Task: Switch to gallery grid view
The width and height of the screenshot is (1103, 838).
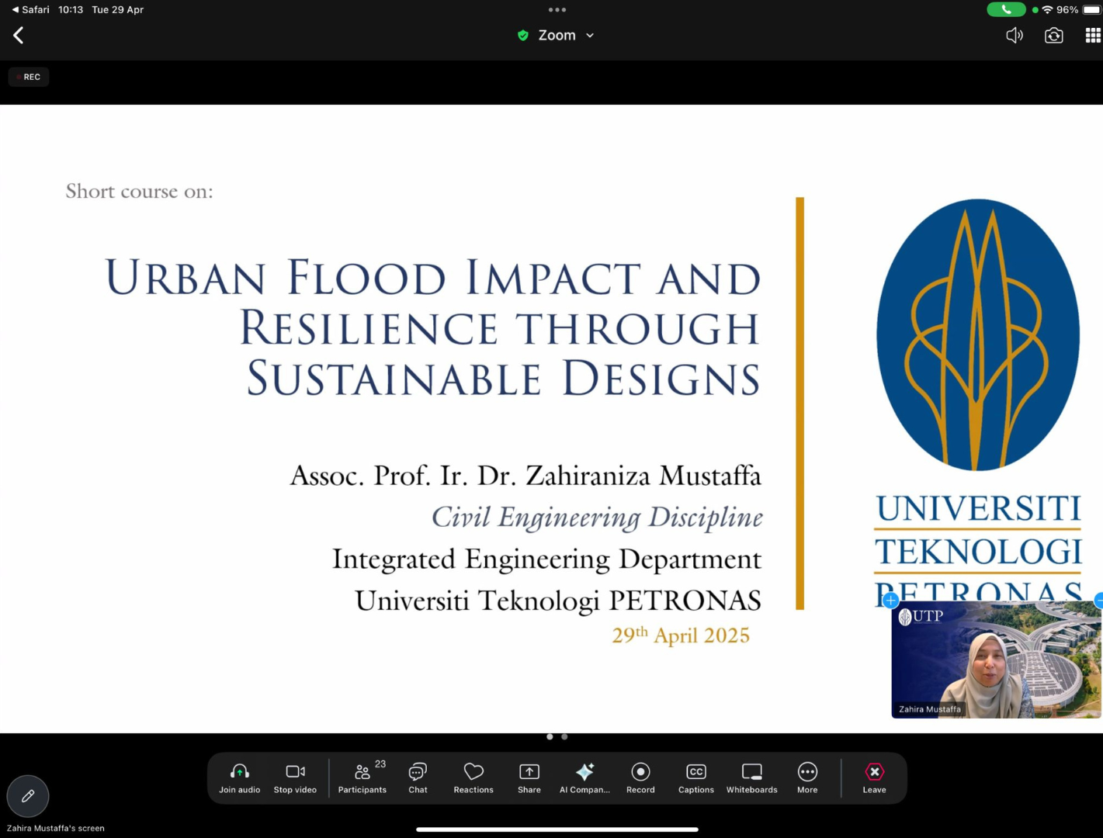Action: (1093, 36)
